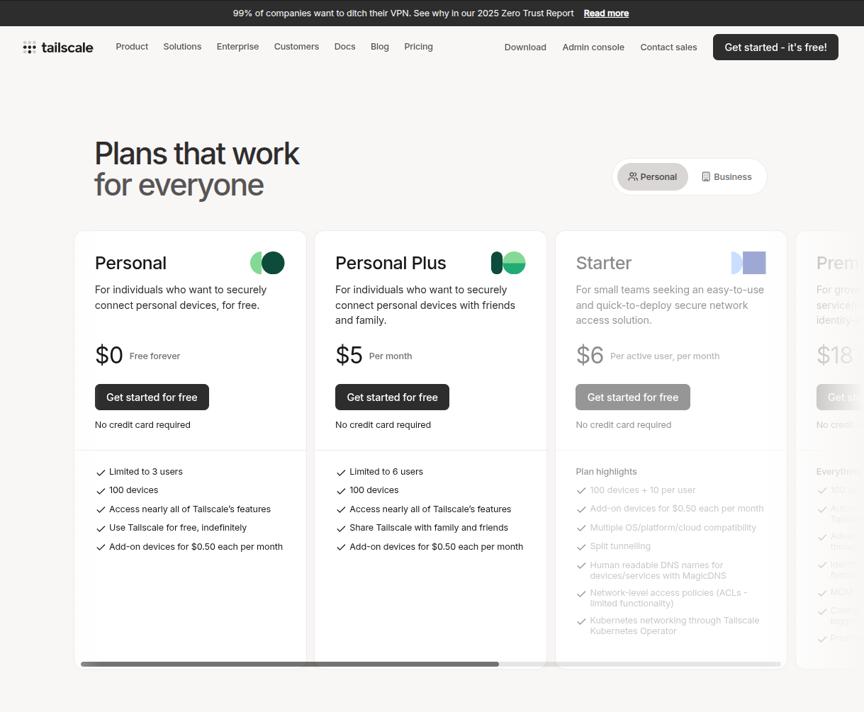Go to the Customers page

point(296,47)
